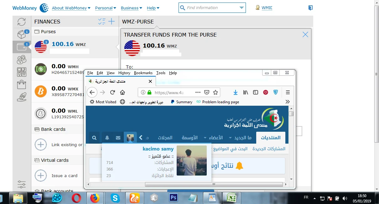
Task: Click Firefox home button
Action: pyautogui.click(x=122, y=92)
